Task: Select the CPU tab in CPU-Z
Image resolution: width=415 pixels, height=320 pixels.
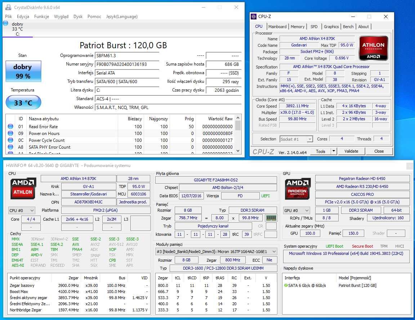Action: 259,26
